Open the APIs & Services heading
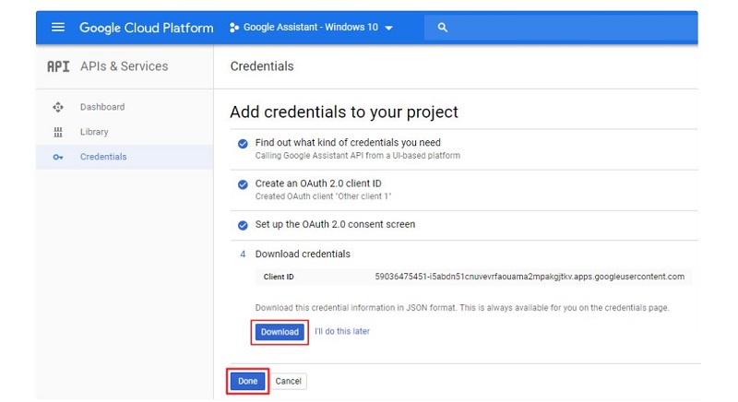Image resolution: width=738 pixels, height=402 pixels. 124,66
